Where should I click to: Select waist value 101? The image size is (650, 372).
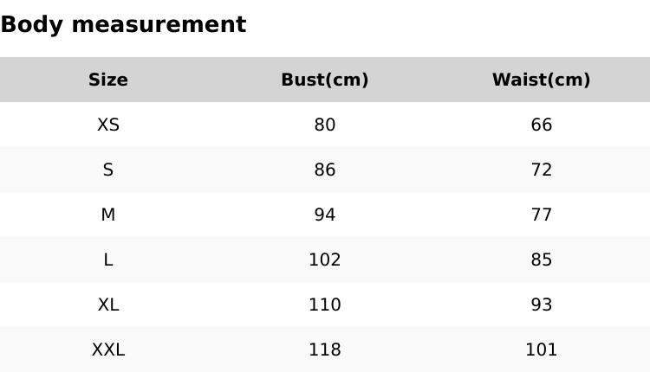click(x=542, y=350)
